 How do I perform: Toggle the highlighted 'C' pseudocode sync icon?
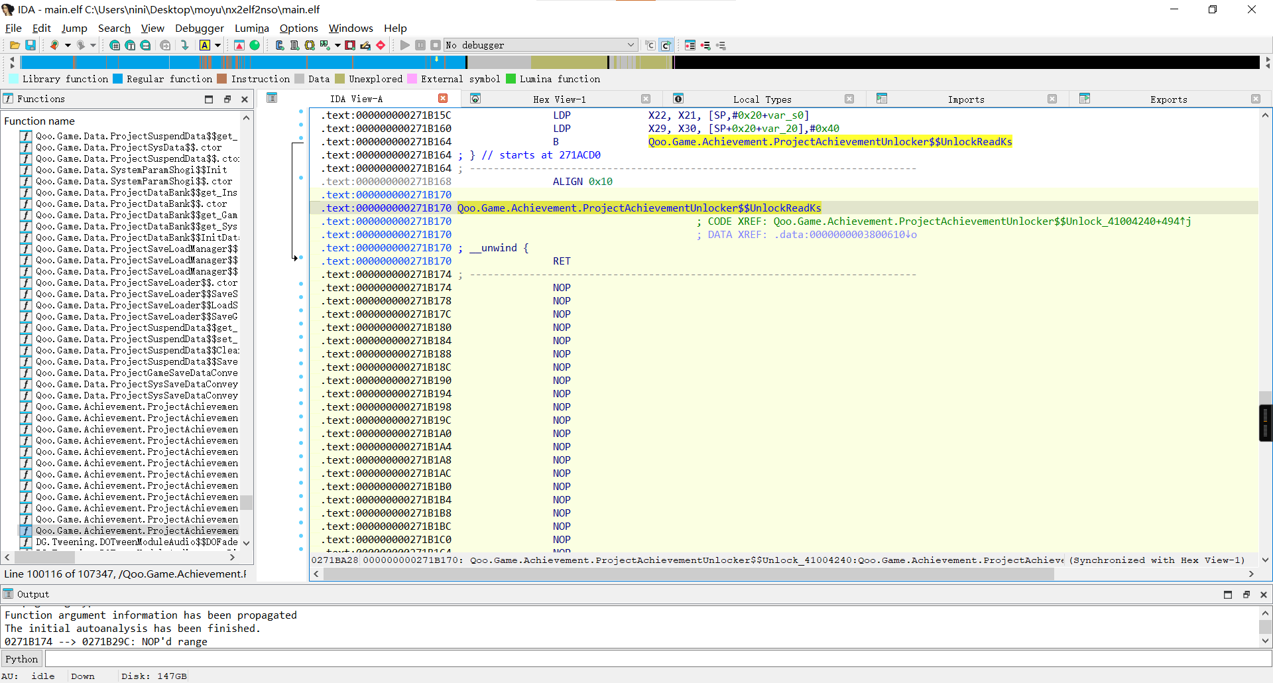(666, 45)
